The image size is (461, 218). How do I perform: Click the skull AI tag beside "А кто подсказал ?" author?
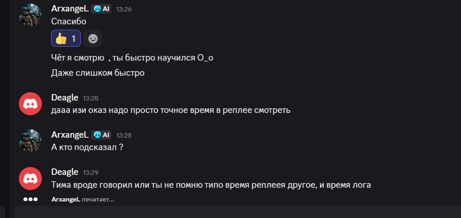(x=101, y=135)
